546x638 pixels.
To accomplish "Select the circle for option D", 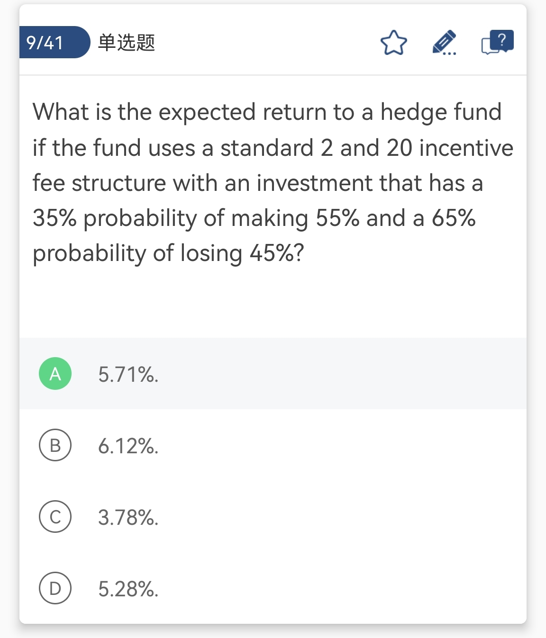I will pyautogui.click(x=55, y=588).
